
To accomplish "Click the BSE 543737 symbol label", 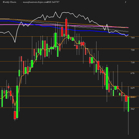I will (x=53, y=2).
